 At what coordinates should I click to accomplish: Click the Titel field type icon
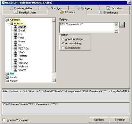tap(15, 59)
